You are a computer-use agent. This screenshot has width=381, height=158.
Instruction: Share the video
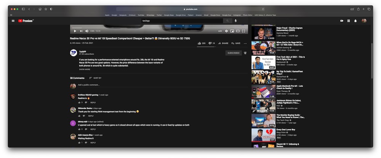[223, 43]
